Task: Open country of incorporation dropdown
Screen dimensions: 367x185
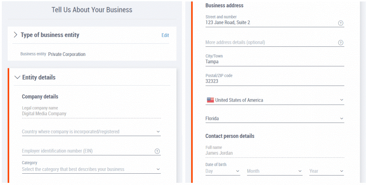Action: click(x=91, y=132)
